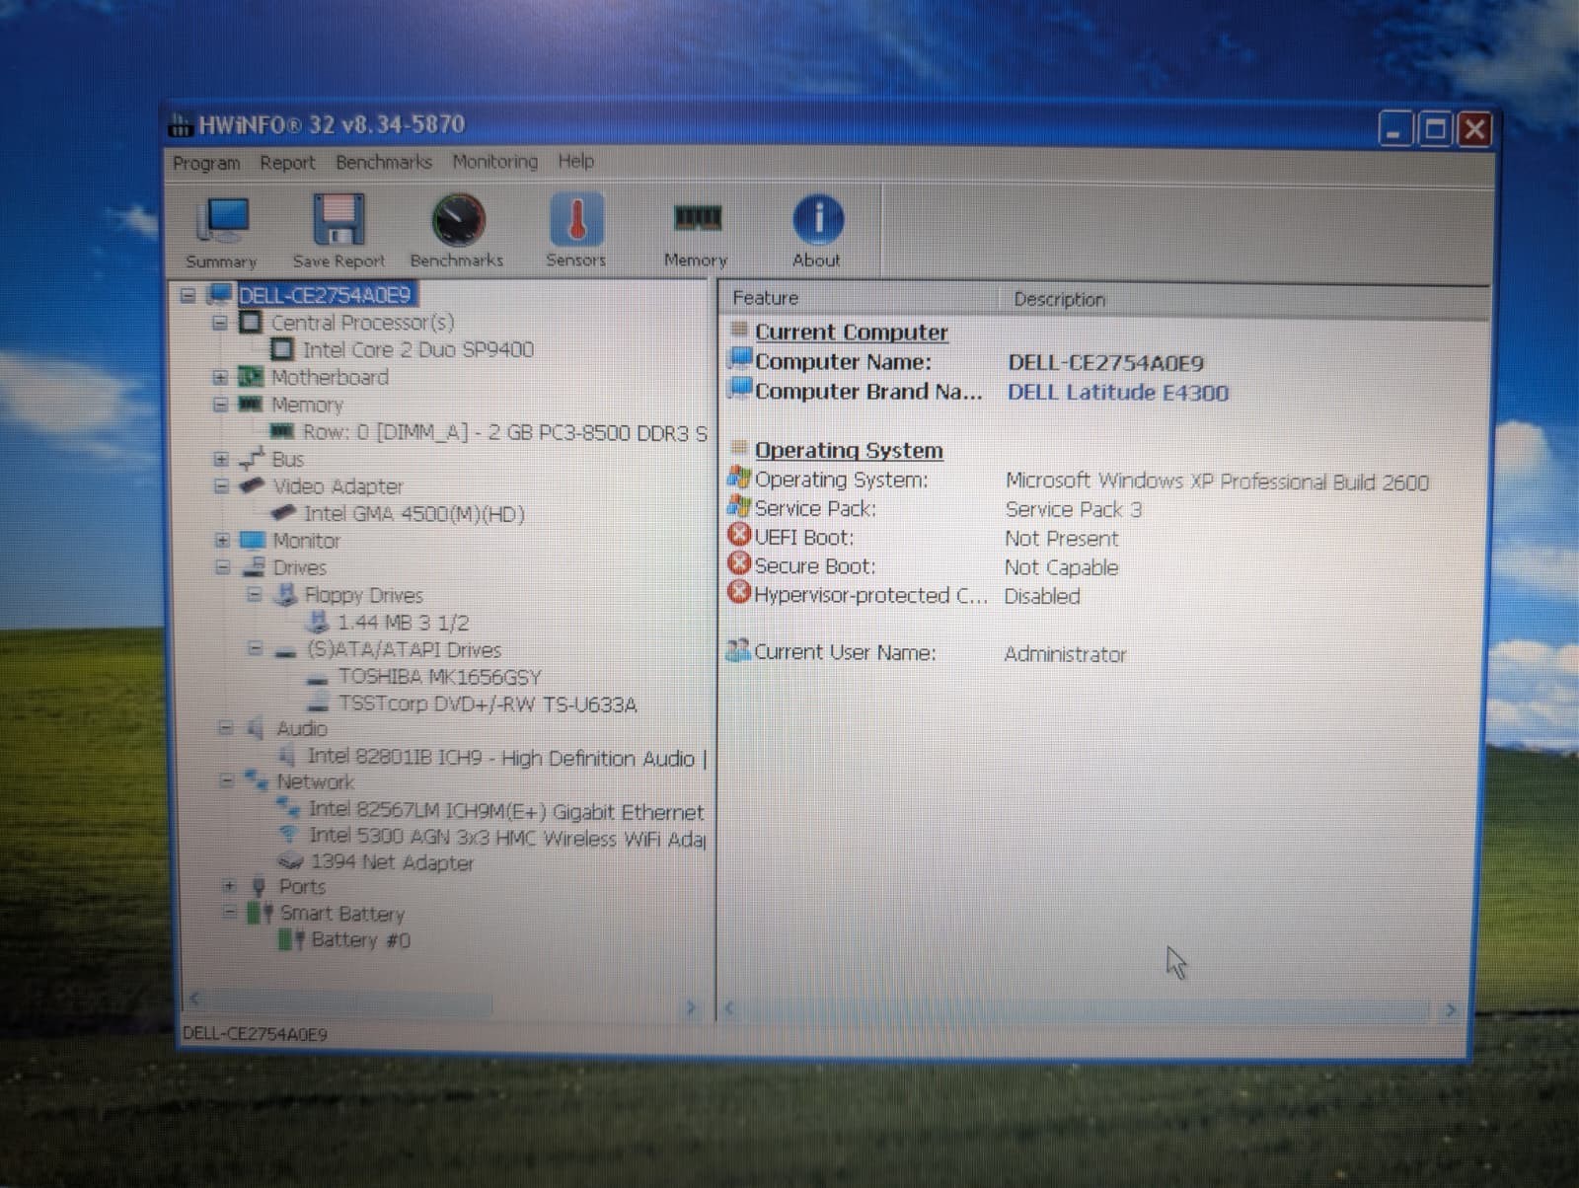Select Battery #0 entry

pyautogui.click(x=360, y=939)
